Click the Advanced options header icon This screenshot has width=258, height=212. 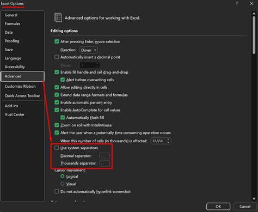click(58, 17)
